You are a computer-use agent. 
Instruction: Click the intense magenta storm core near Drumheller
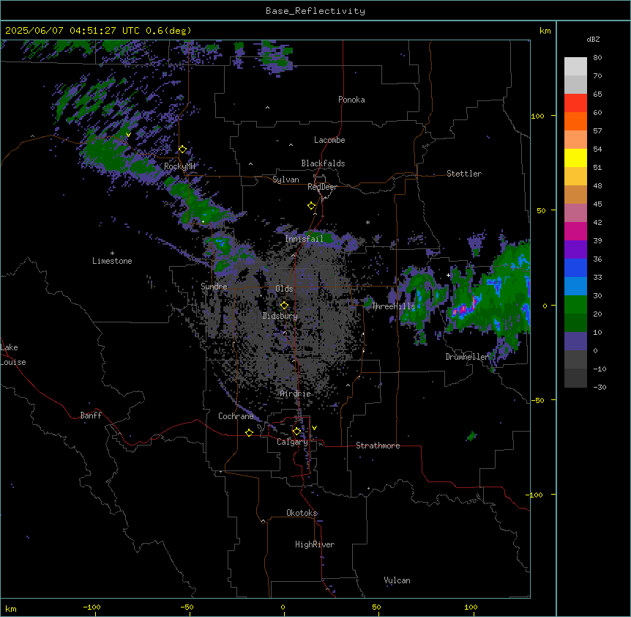click(463, 308)
